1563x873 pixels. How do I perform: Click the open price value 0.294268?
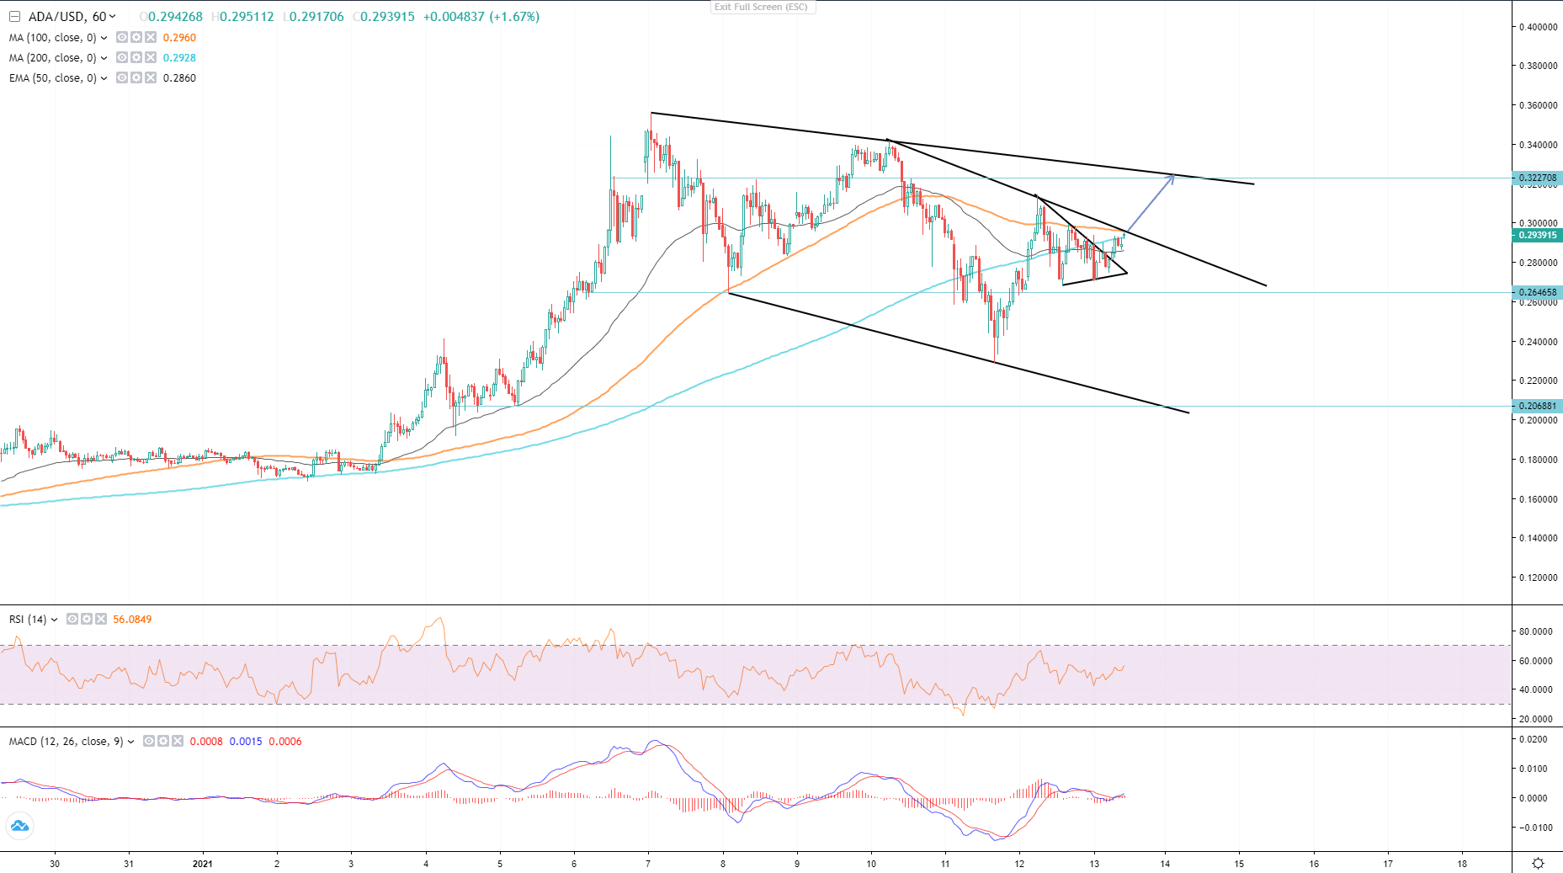click(176, 17)
